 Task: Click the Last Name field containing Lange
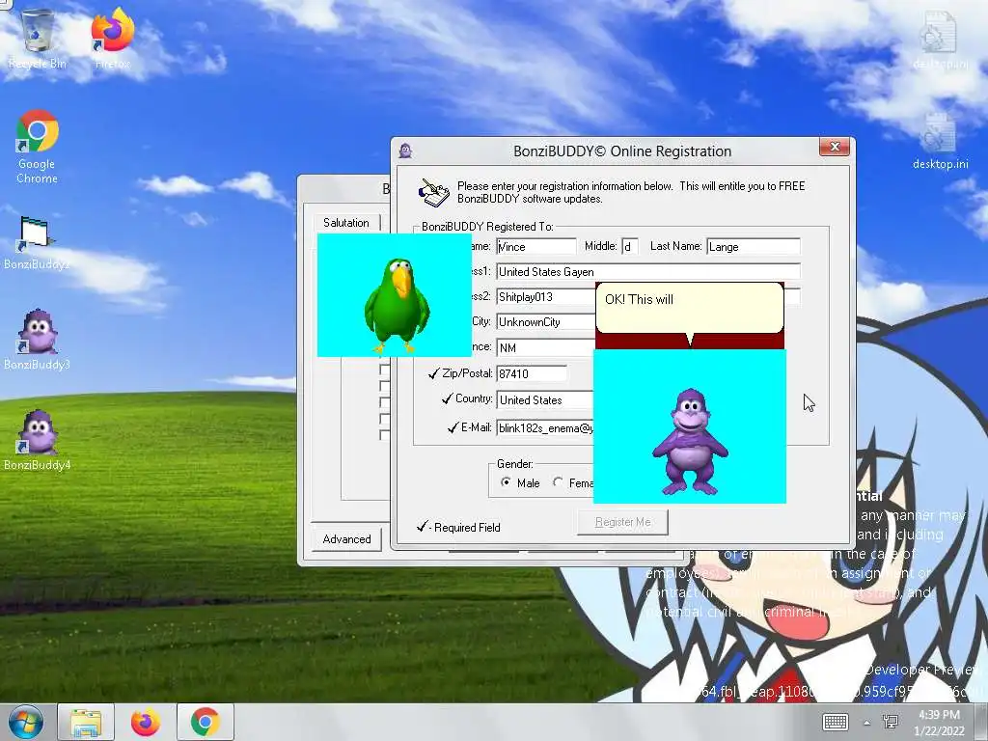point(754,246)
